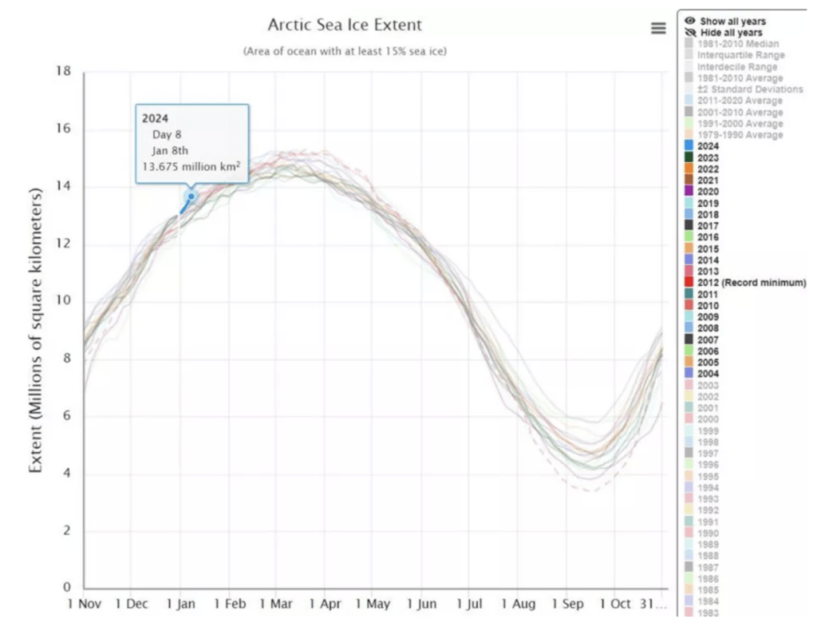
Task: Click the purple 2020 legend marker
Action: [x=689, y=192]
